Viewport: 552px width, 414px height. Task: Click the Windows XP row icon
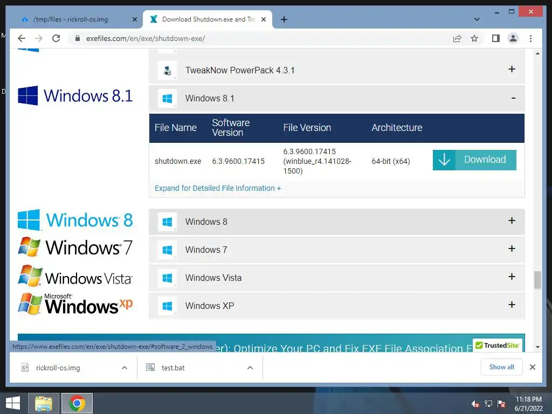167,306
